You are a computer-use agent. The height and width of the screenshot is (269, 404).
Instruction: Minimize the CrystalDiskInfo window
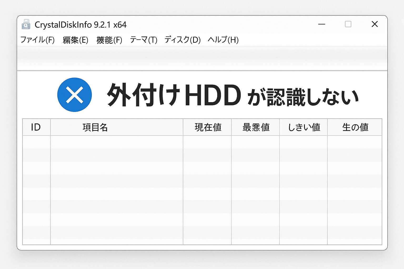[321, 24]
